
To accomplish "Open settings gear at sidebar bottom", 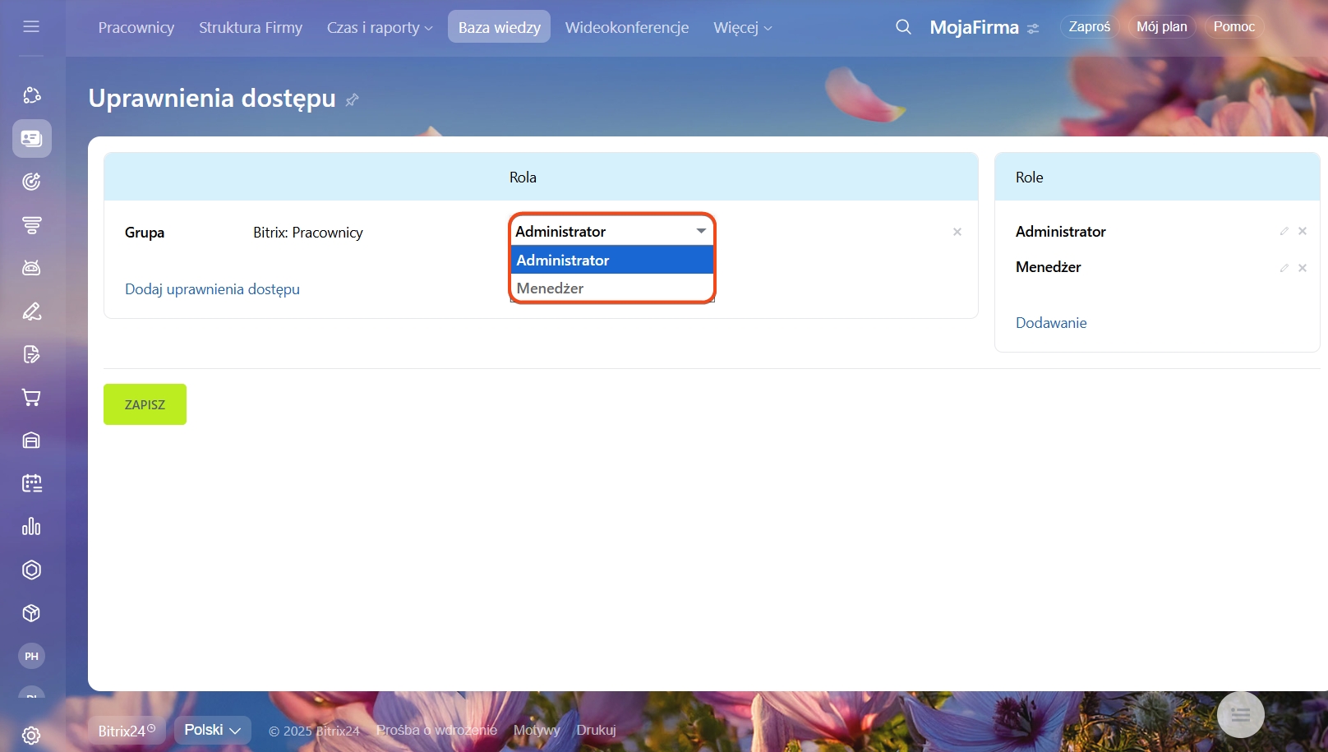I will [x=31, y=735].
